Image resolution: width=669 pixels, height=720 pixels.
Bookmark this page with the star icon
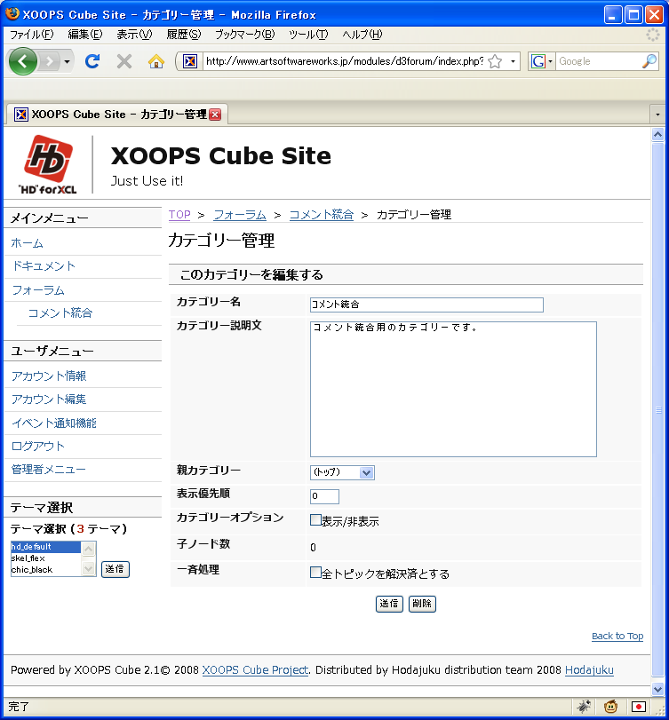pos(495,61)
